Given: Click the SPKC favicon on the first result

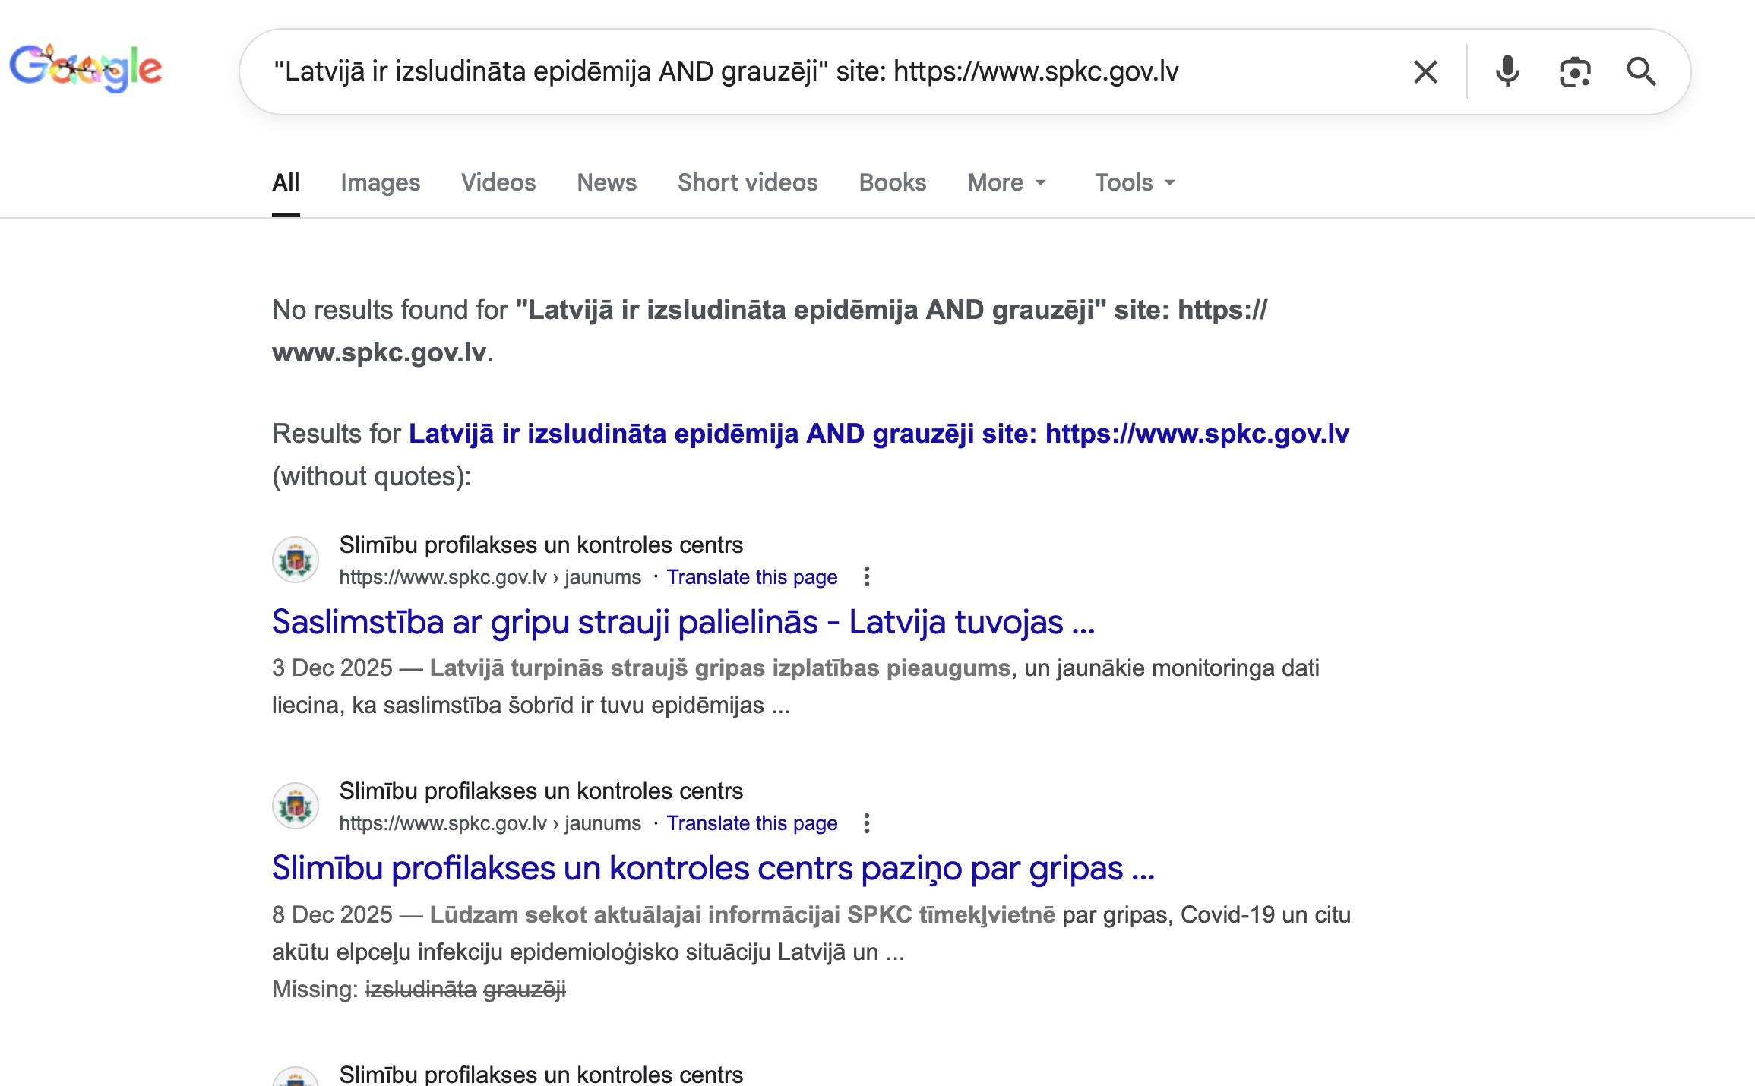Looking at the screenshot, I should (x=296, y=560).
